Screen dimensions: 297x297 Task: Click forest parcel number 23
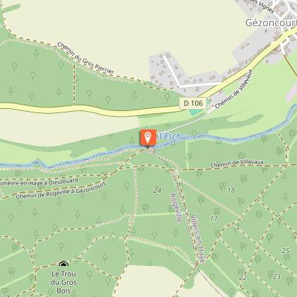pos(276,276)
